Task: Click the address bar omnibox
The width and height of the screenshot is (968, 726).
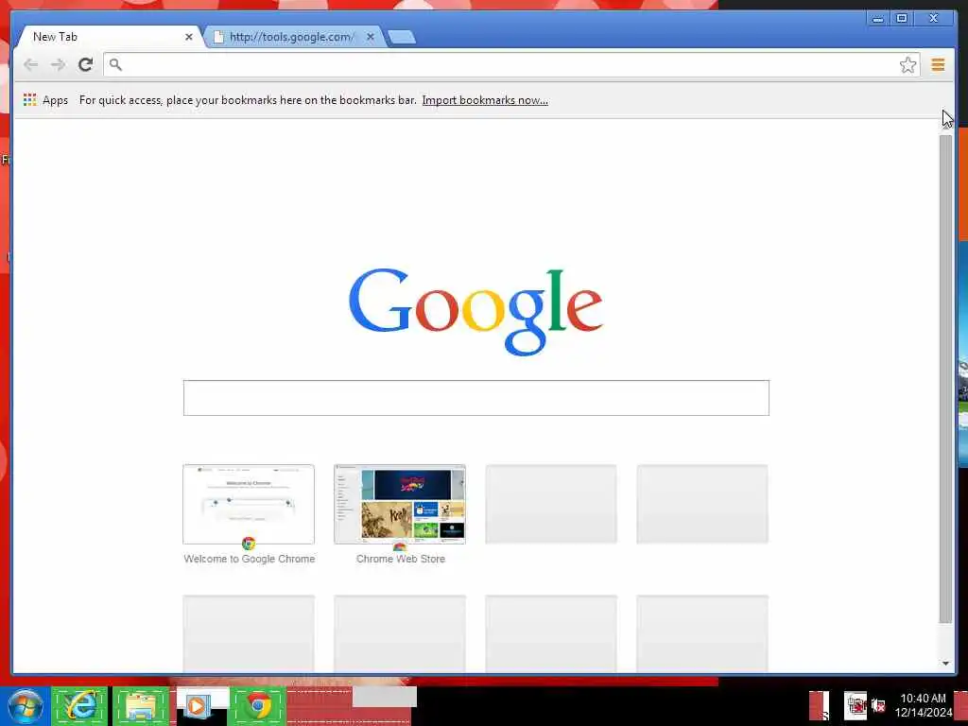Action: click(511, 65)
